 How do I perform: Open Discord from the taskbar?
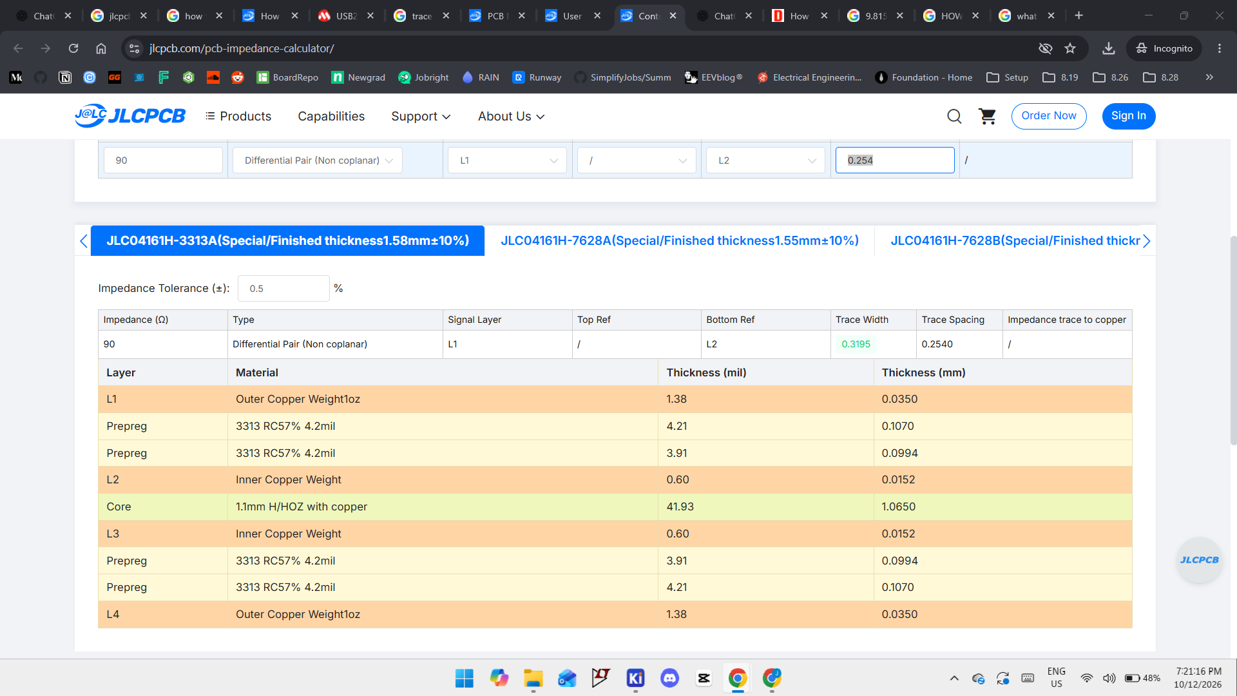tap(669, 678)
